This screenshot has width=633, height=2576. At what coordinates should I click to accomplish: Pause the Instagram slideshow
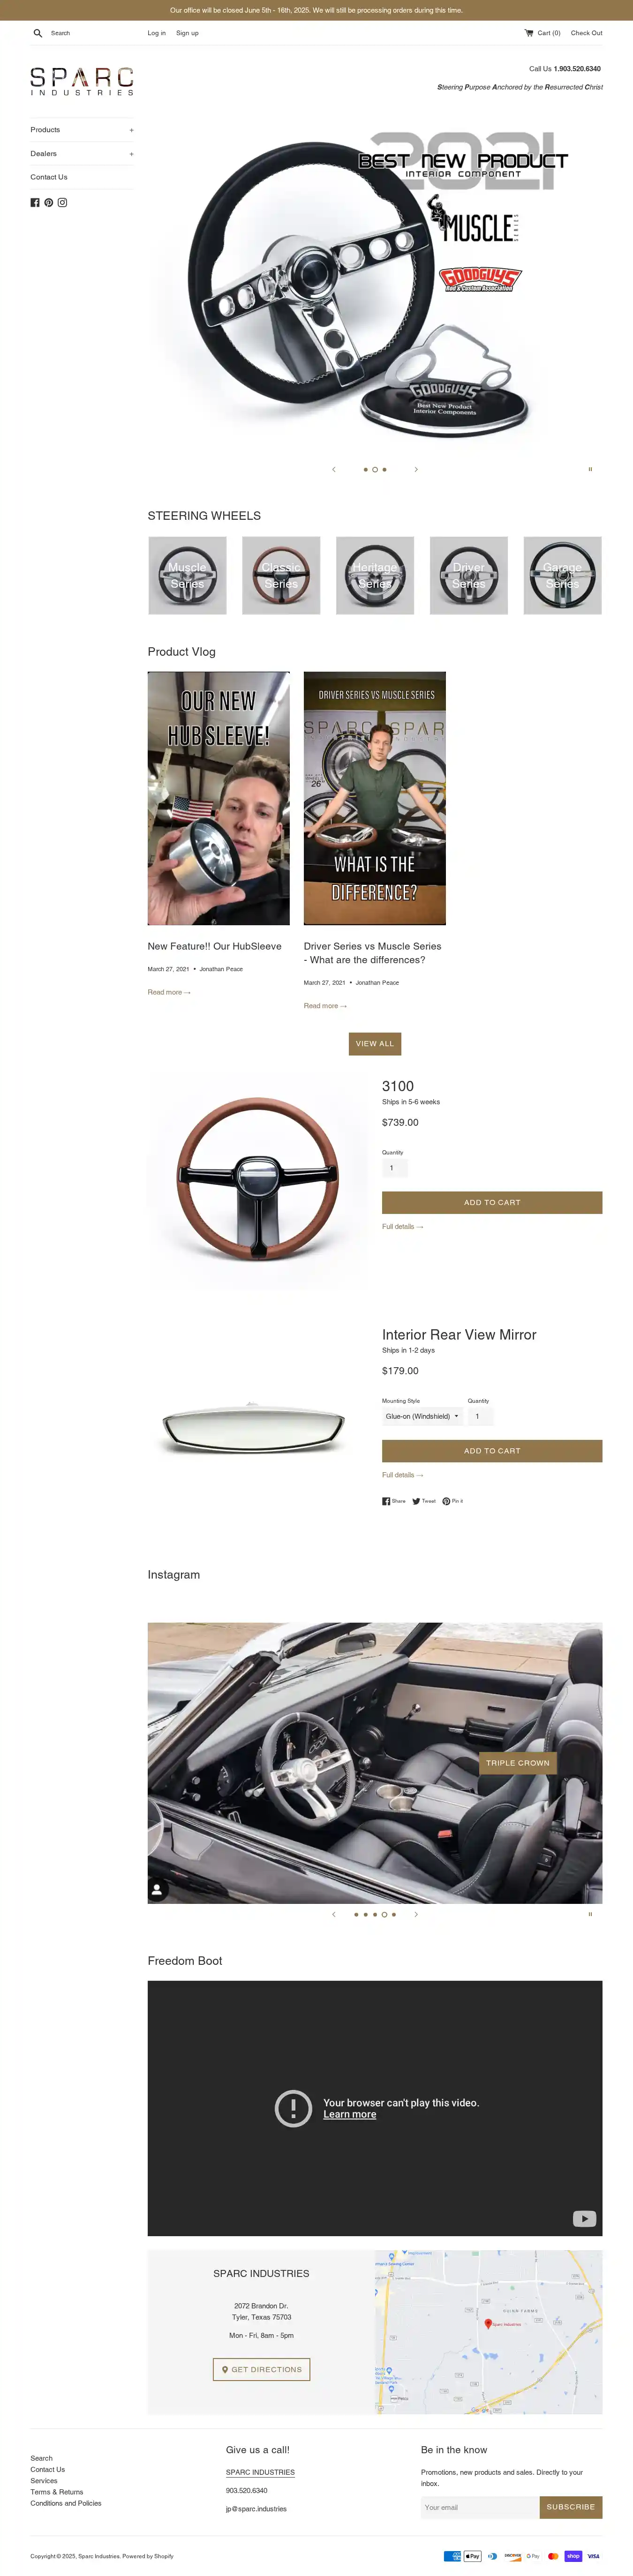coord(590,1914)
